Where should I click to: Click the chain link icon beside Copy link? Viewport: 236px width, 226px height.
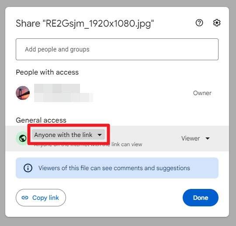25,198
